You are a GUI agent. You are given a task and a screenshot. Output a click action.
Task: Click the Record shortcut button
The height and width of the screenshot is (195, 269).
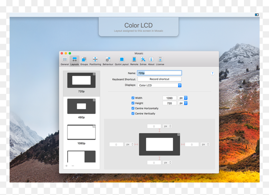point(160,79)
